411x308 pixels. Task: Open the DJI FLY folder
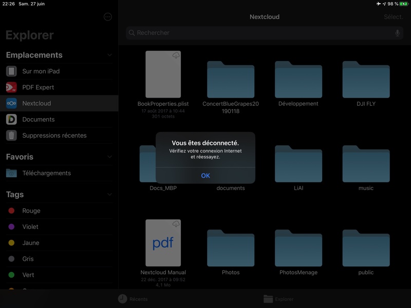(x=366, y=80)
